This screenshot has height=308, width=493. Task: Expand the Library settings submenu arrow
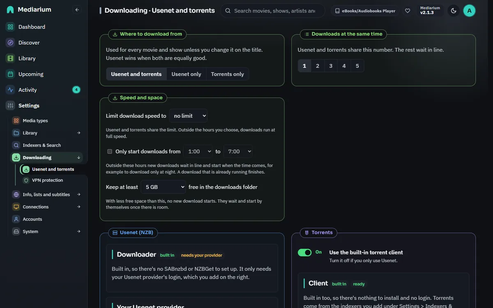coord(78,133)
